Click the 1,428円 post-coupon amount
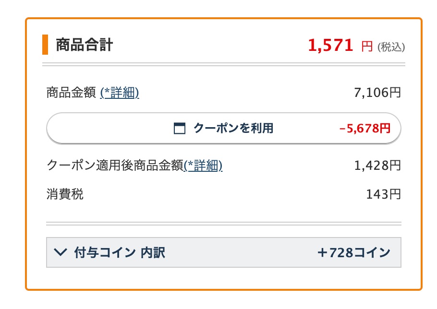437x309 pixels. pyautogui.click(x=377, y=166)
